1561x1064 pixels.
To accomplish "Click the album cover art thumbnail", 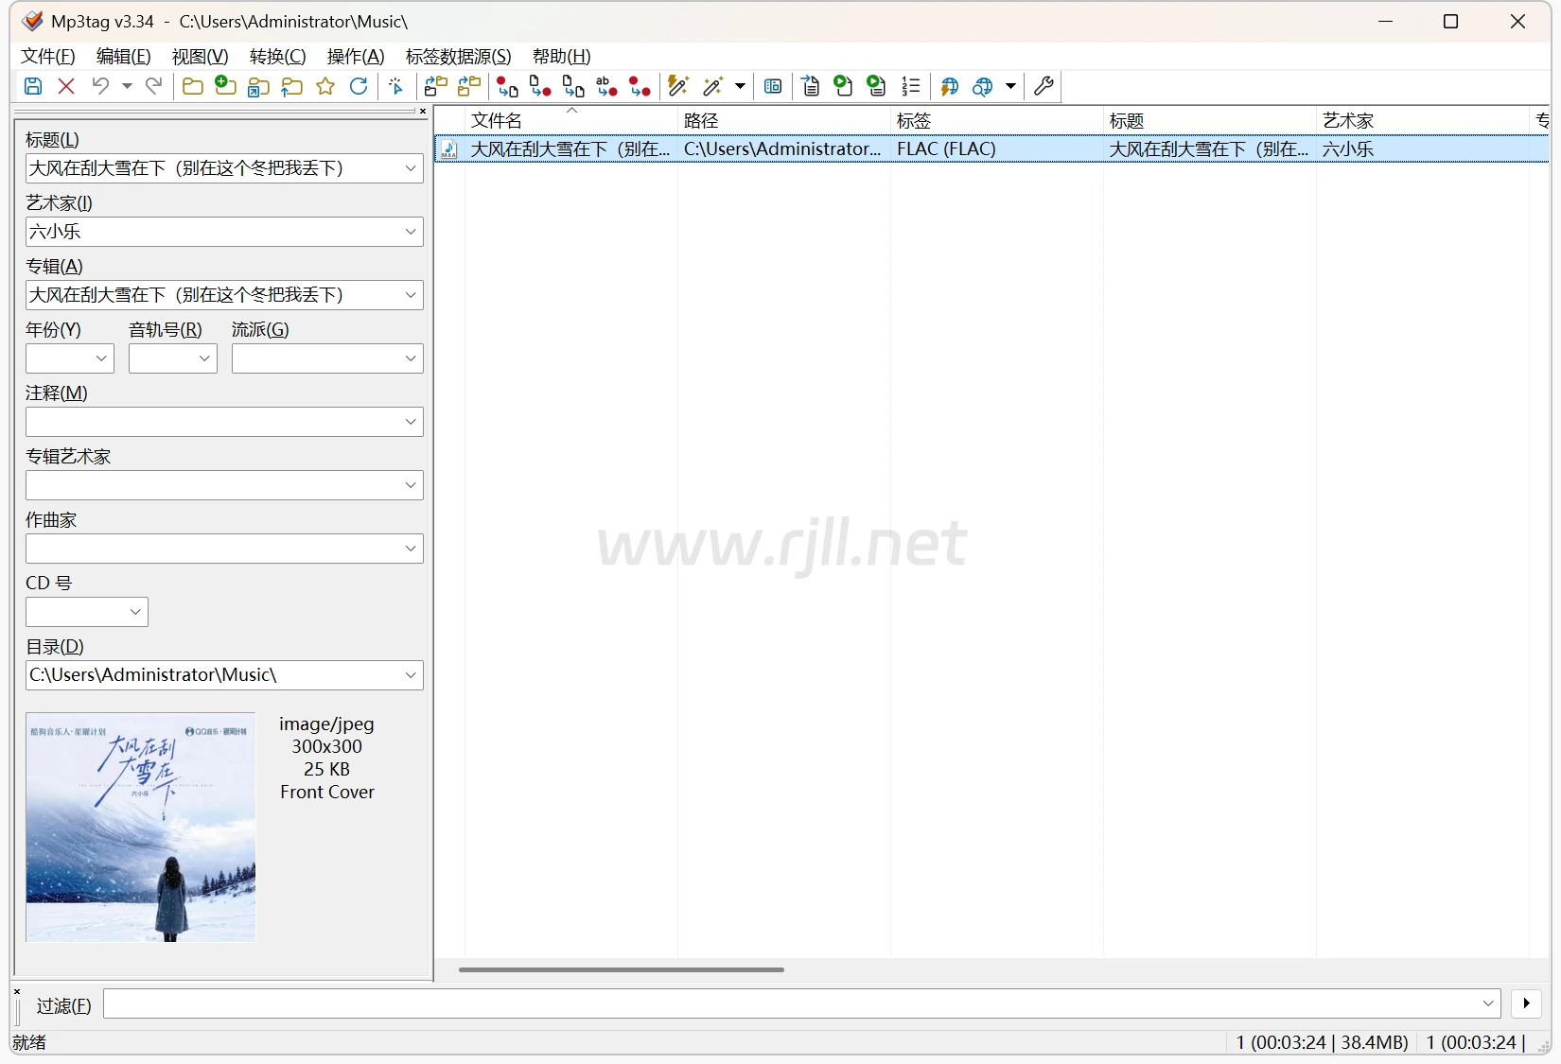I will (141, 828).
